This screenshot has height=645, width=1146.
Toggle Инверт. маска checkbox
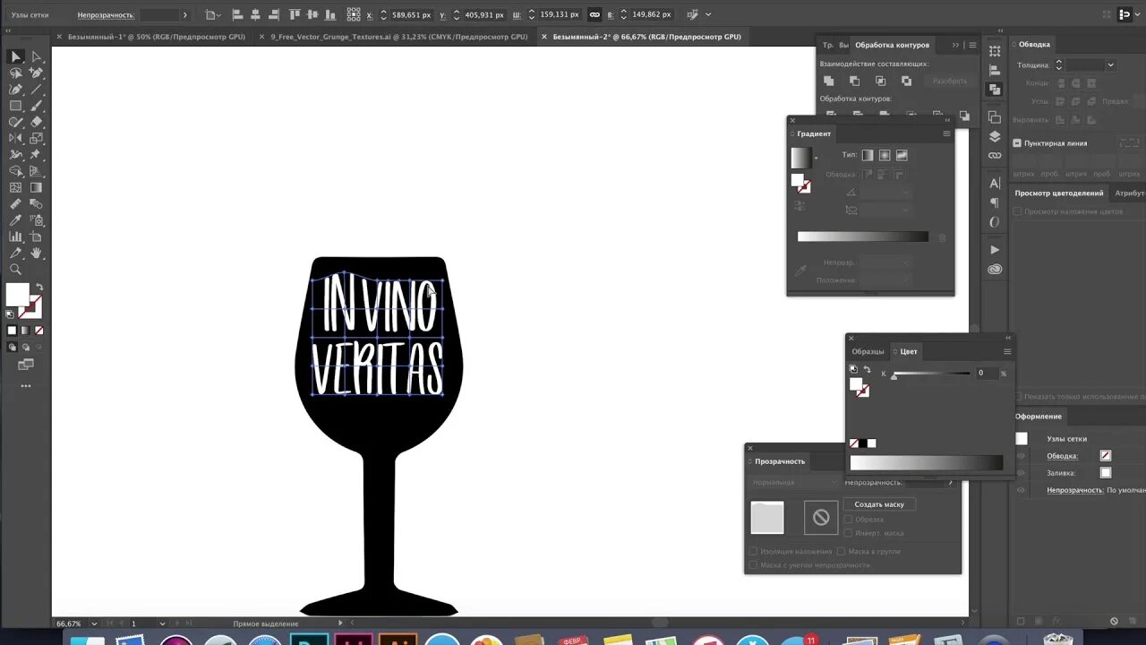(x=848, y=533)
